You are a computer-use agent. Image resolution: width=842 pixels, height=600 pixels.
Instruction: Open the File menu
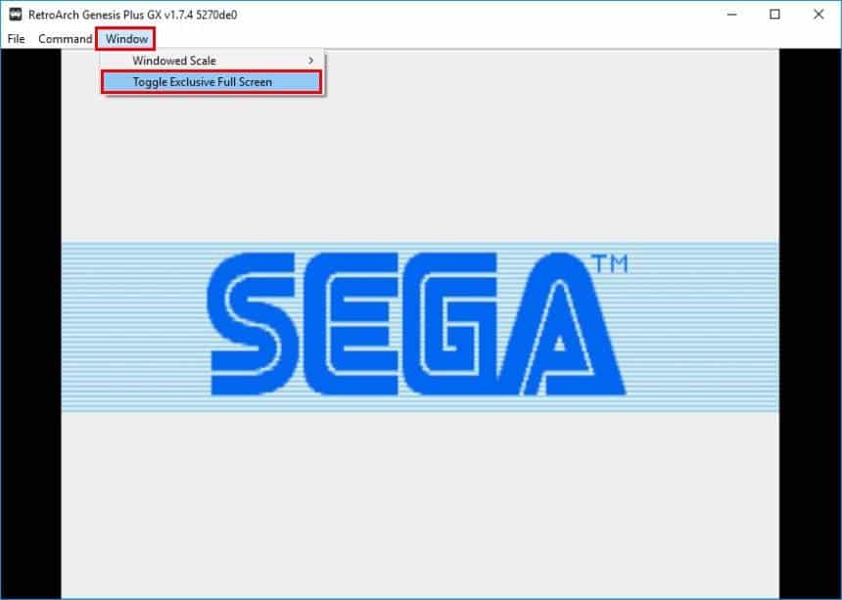tap(16, 39)
